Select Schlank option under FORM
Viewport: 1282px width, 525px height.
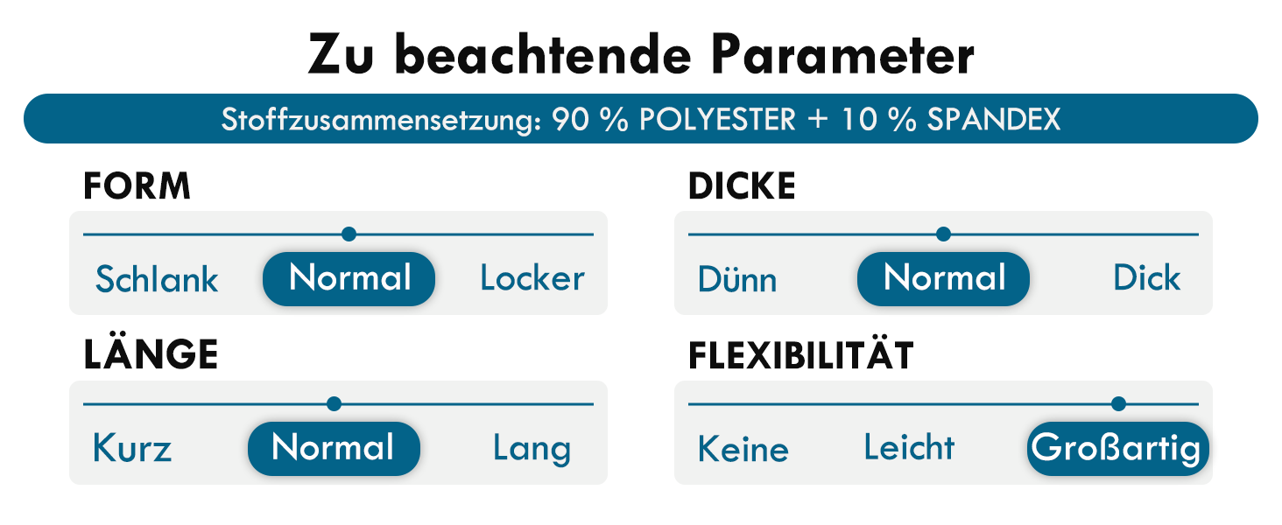pos(157,279)
